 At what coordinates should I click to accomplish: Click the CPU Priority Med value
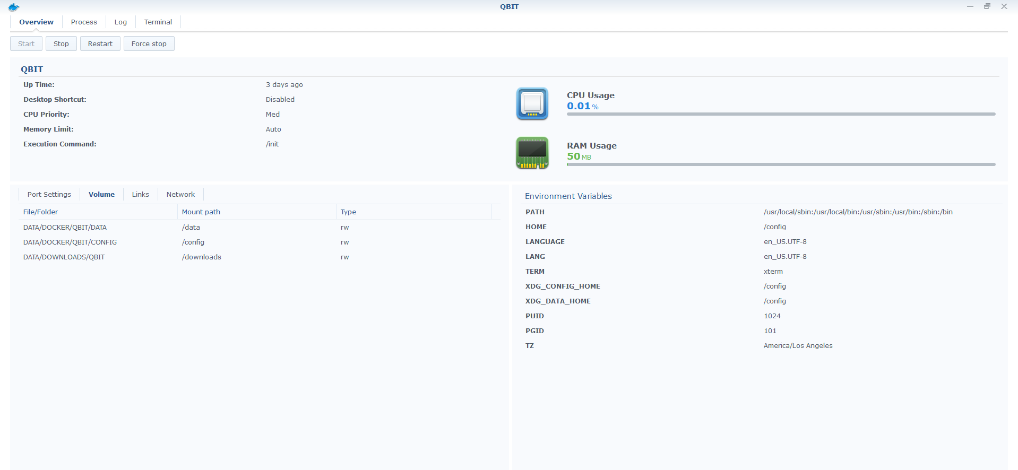(x=273, y=114)
